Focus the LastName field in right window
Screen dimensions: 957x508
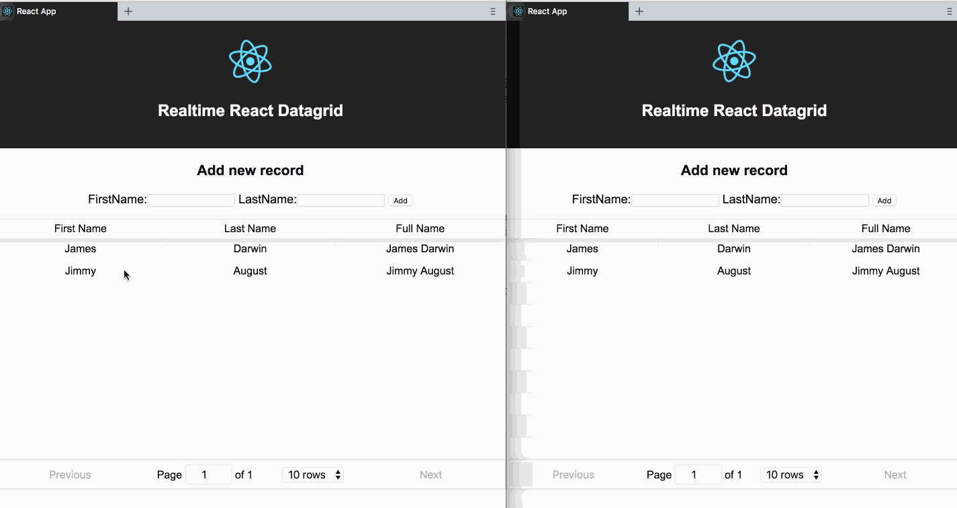coord(825,200)
